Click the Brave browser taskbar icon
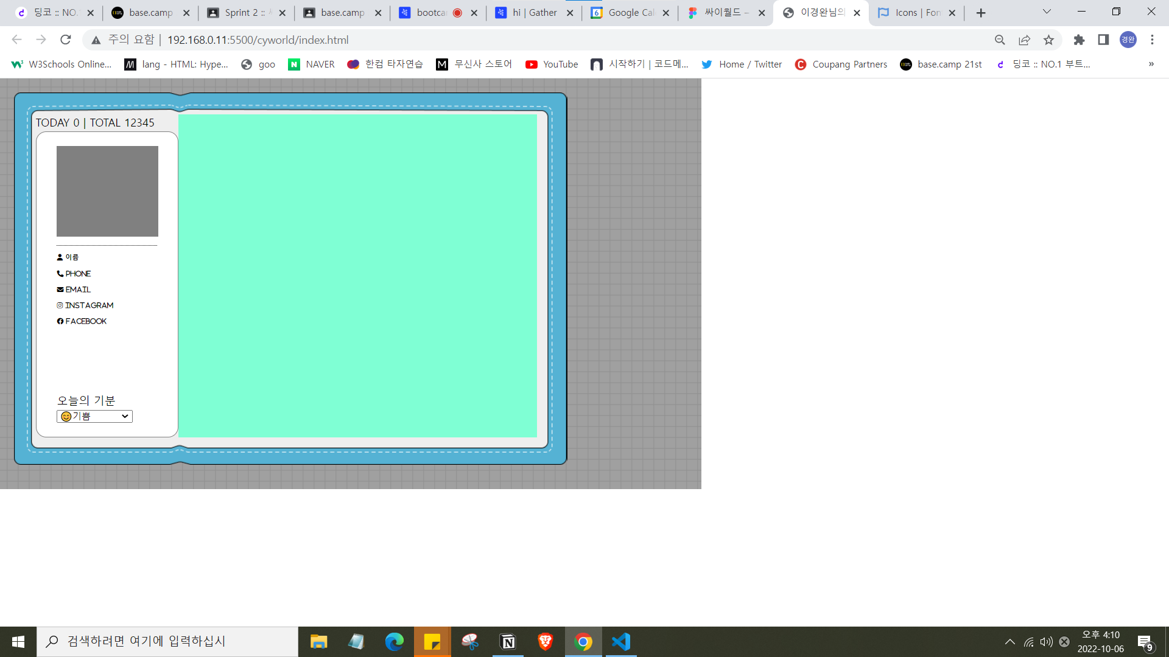The image size is (1169, 657). pos(546,642)
